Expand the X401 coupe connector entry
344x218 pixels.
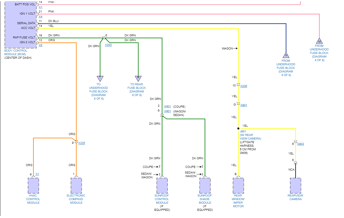[167, 106]
